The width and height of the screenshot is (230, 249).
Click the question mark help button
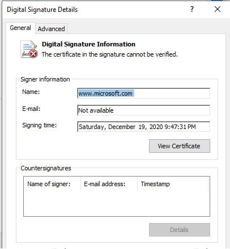pyautogui.click(x=192, y=9)
